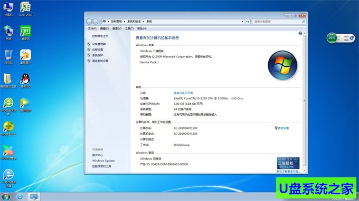Click 控制面板 in the breadcrumb path
The height and width of the screenshot is (201, 359).
point(116,22)
